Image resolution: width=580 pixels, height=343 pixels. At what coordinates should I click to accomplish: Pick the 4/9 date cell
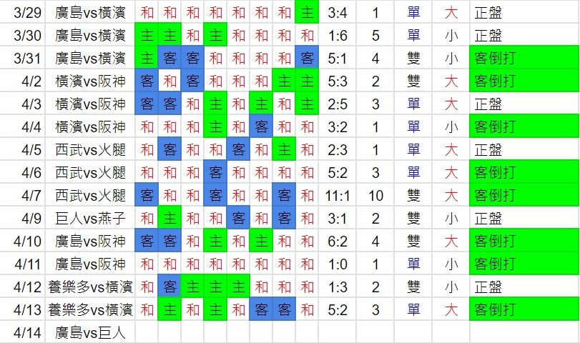[x=22, y=219]
